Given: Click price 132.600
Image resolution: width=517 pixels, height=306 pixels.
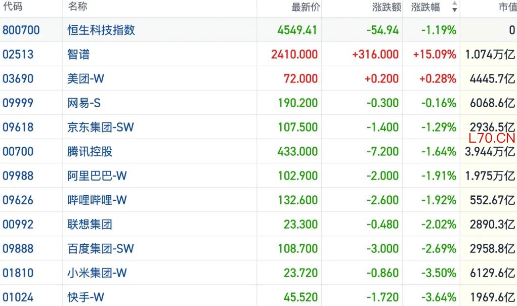Looking at the screenshot, I should [x=298, y=200].
